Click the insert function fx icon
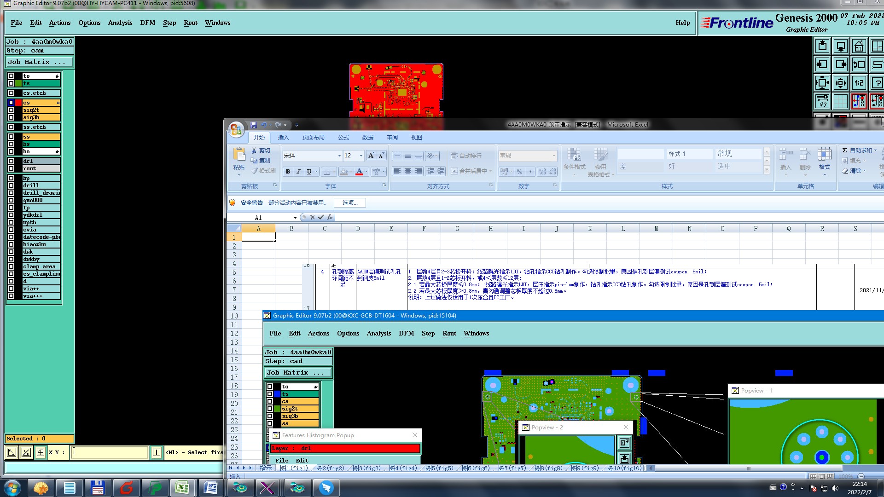The height and width of the screenshot is (497, 884). click(330, 217)
